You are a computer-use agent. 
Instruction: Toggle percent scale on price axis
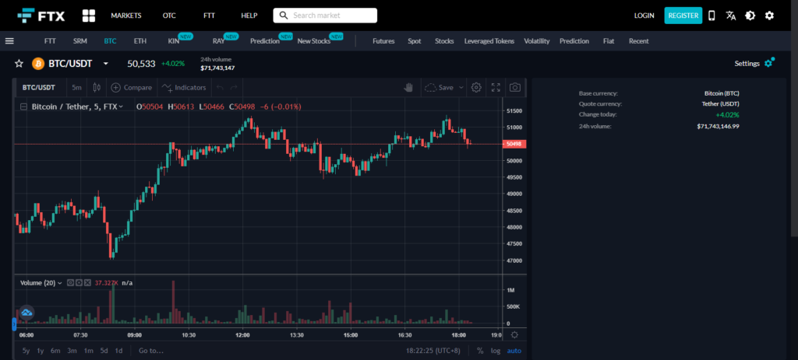[x=480, y=351]
